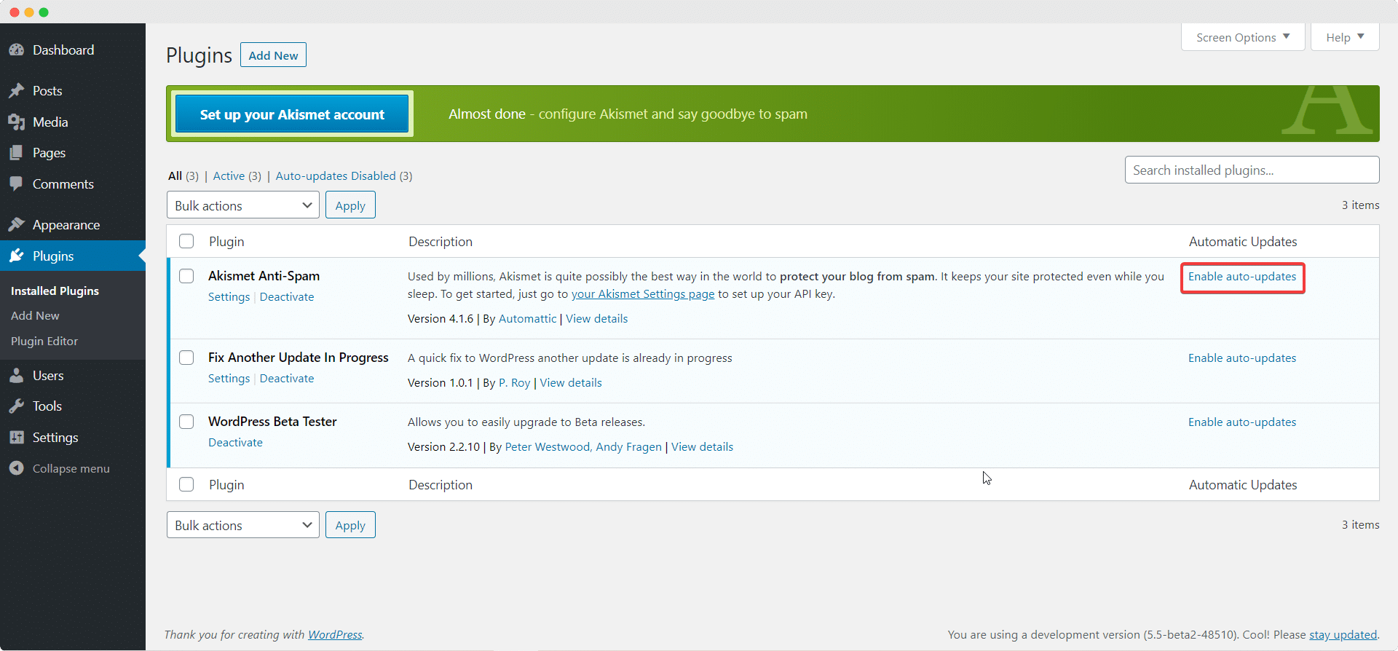
Task: View details for Fix Another Update plugin
Action: pos(571,383)
